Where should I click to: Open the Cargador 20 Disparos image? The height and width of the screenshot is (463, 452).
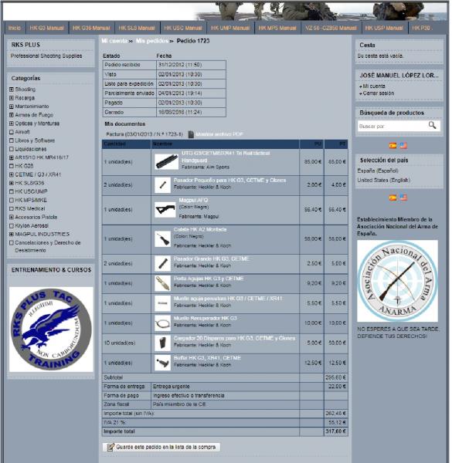click(x=162, y=343)
